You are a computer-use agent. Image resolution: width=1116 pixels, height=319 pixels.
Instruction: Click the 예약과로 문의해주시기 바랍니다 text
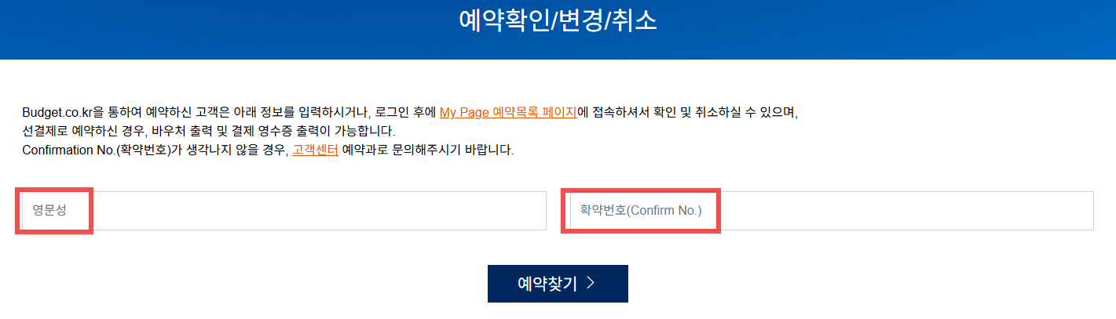click(x=428, y=150)
